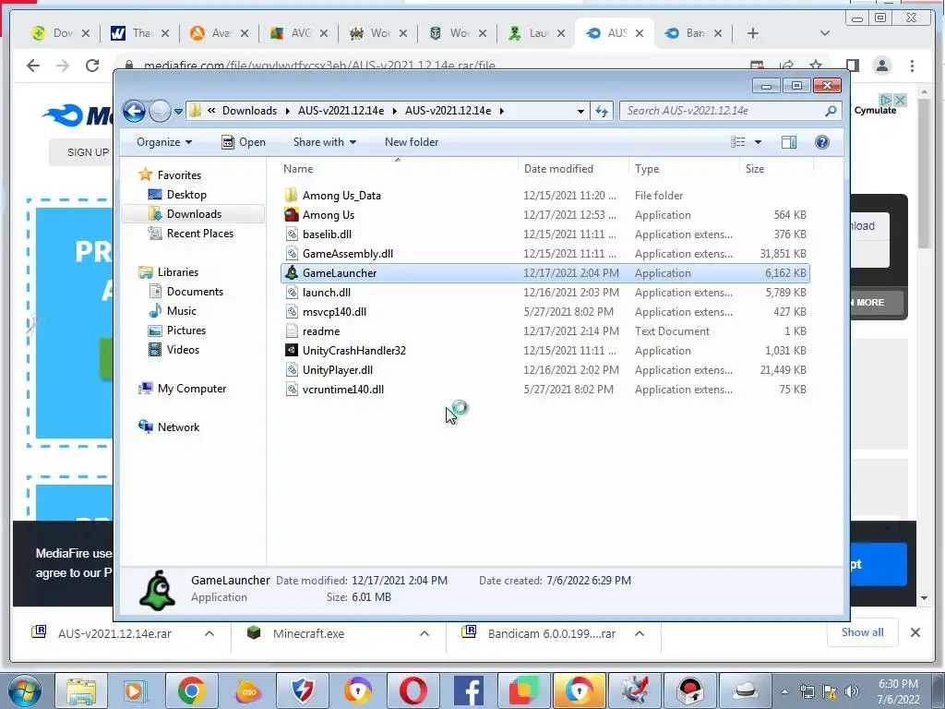Open the Share with dropdown
The height and width of the screenshot is (709, 945).
tap(324, 142)
